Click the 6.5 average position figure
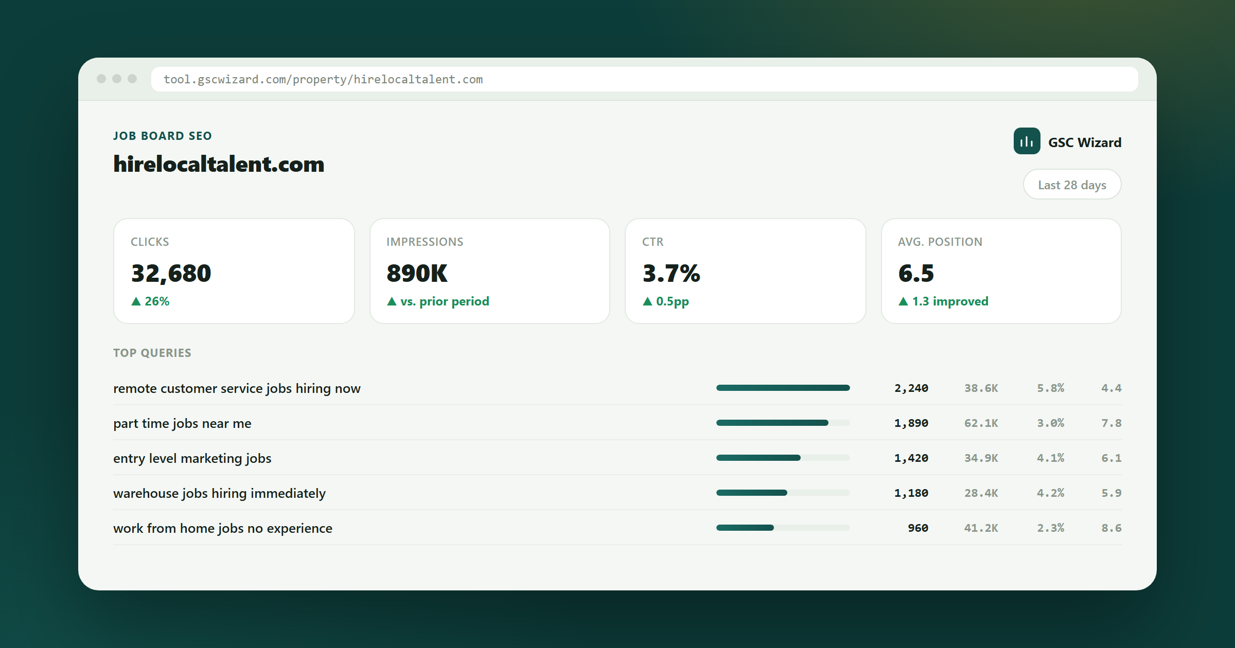1235x648 pixels. coord(916,274)
